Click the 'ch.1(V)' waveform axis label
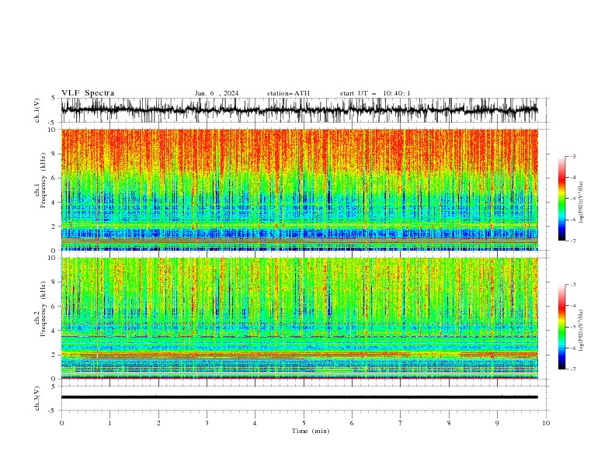Screen dimensions: 615x475 tap(37, 110)
